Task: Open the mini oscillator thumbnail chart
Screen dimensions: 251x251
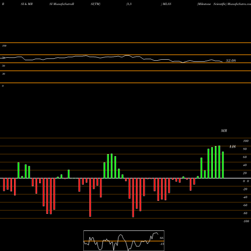Action: 124,240
